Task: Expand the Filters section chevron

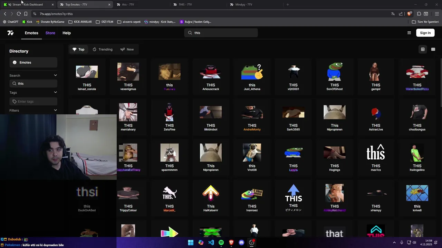Action: pos(55,110)
